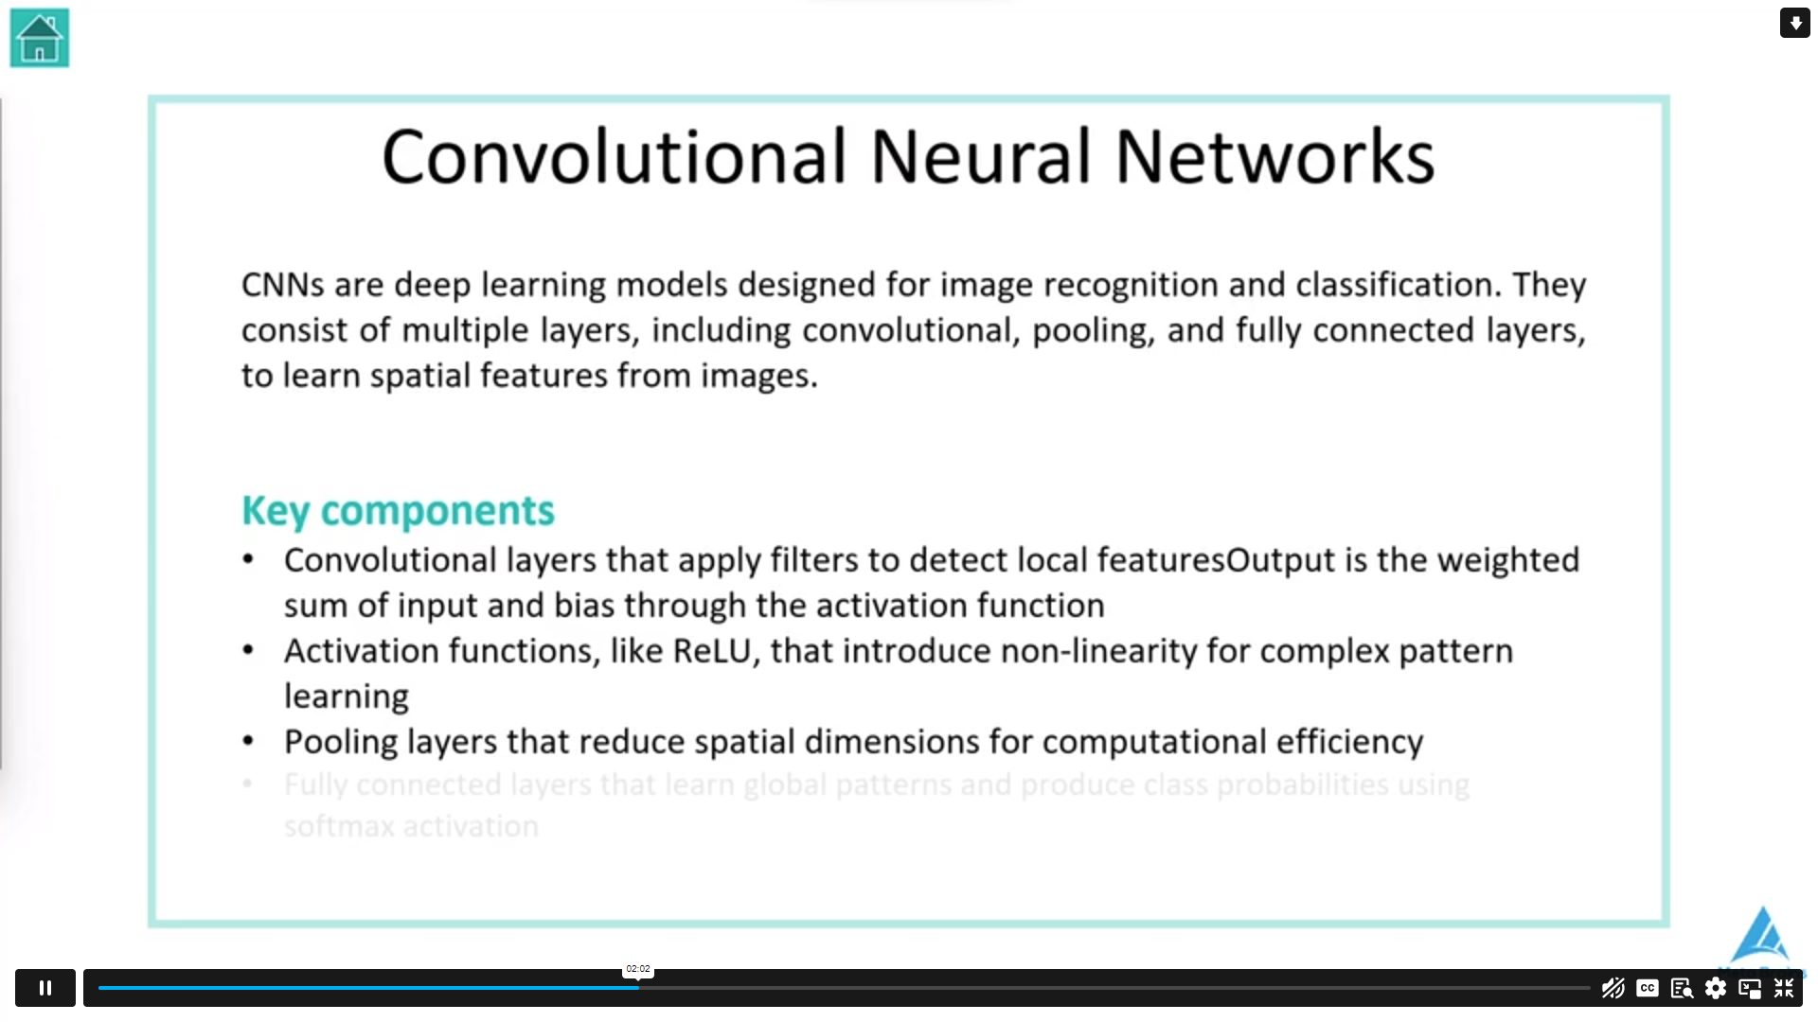Viewport: 1818px width, 1022px height.
Task: Click the picture-in-picture icon
Action: (x=1749, y=988)
